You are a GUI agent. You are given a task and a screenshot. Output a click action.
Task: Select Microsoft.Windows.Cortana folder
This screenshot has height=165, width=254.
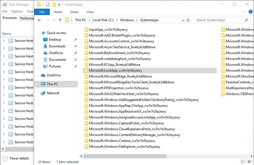(x=122, y=141)
